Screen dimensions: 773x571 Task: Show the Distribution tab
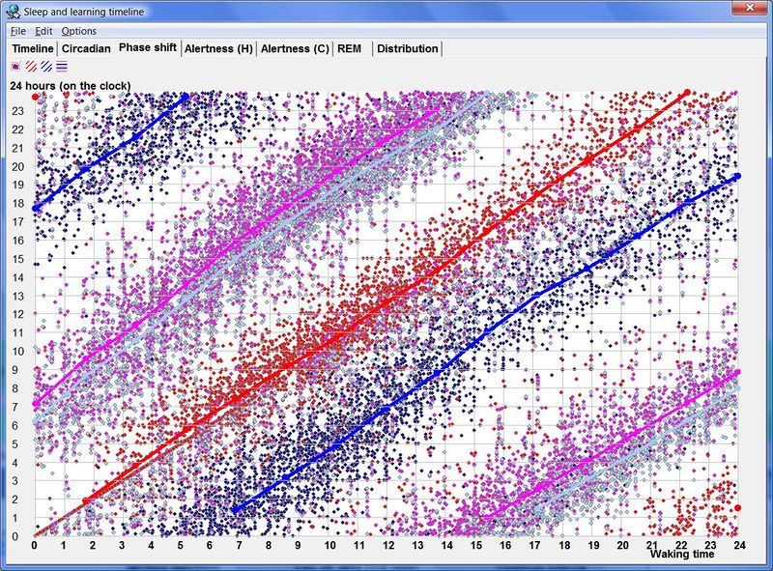click(x=407, y=48)
